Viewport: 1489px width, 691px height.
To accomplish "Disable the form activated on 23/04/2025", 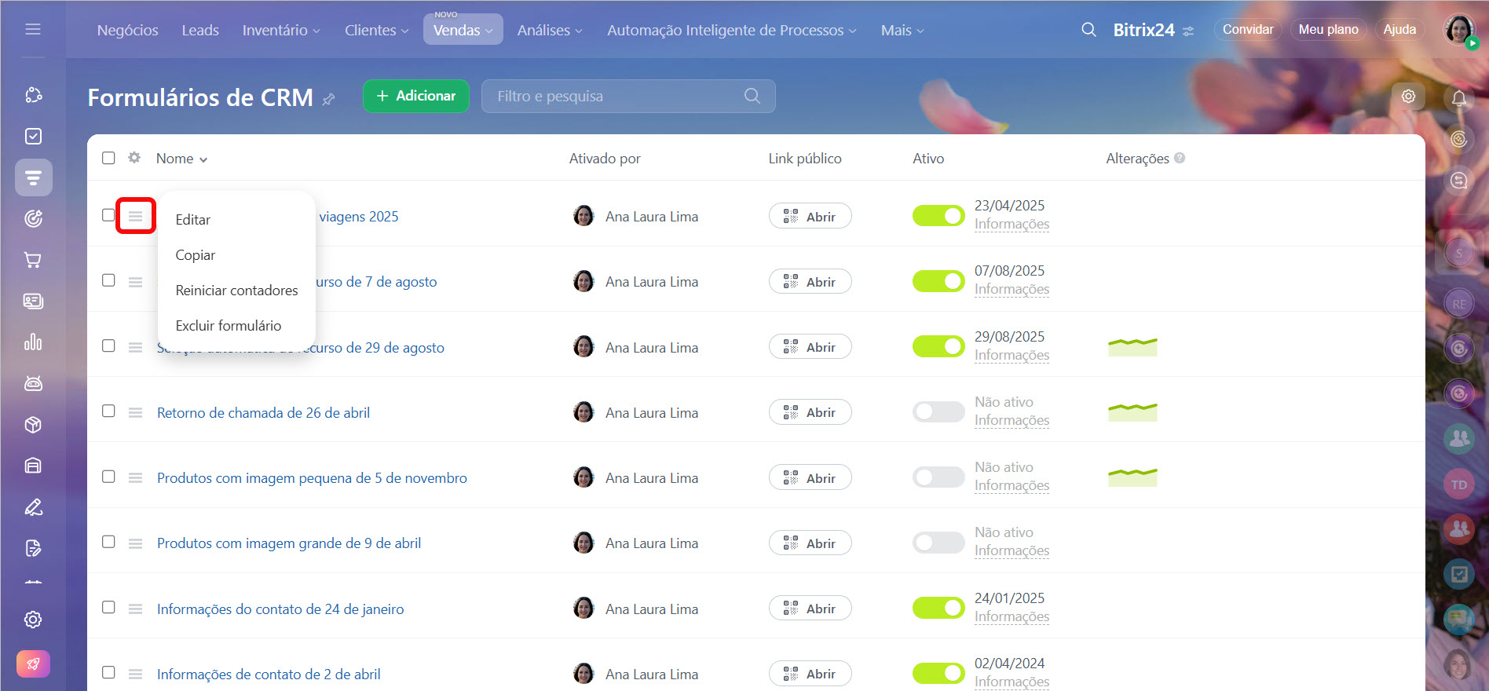I will coord(938,216).
